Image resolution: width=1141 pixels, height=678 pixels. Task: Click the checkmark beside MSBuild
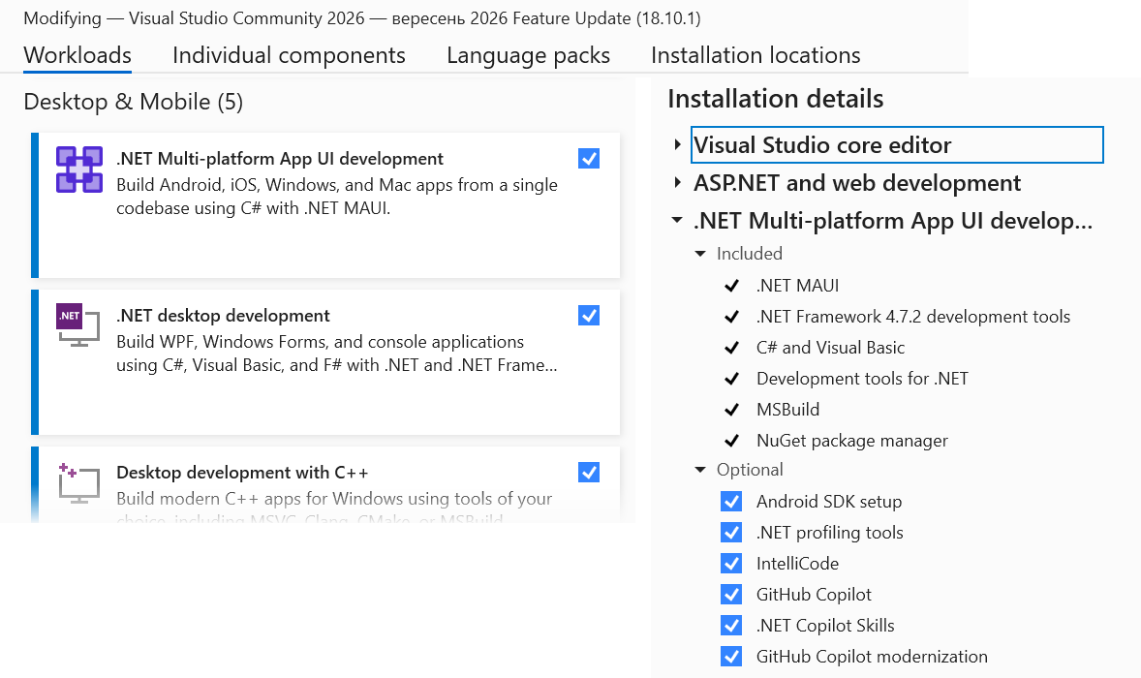731,410
